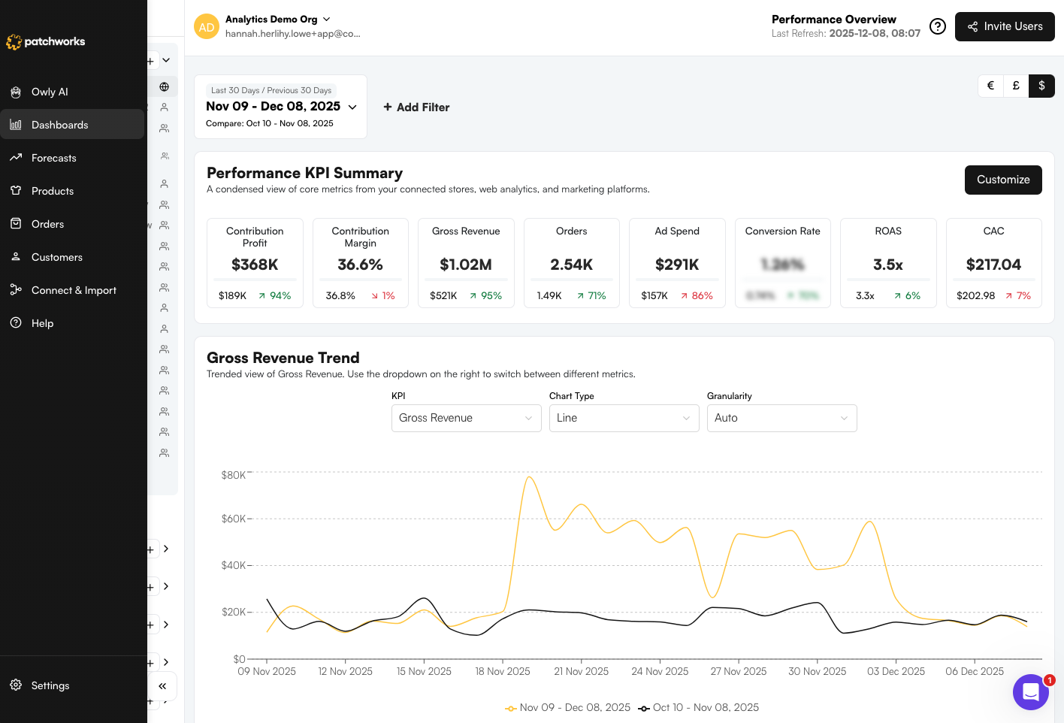Screen dimensions: 1064x723
Task: Navigate to Customers page
Action: (57, 257)
